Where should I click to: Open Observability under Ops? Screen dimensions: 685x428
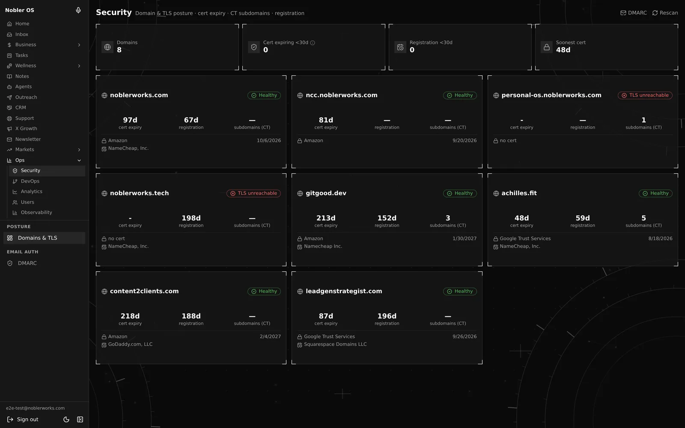pyautogui.click(x=47, y=212)
